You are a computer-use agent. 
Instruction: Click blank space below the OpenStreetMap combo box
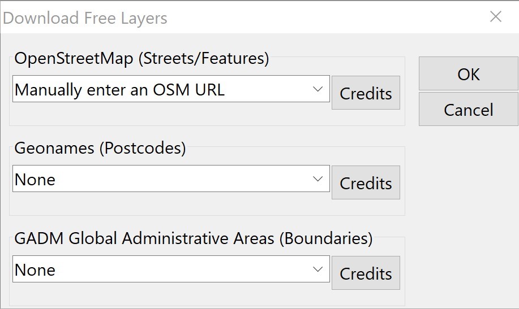(170, 115)
